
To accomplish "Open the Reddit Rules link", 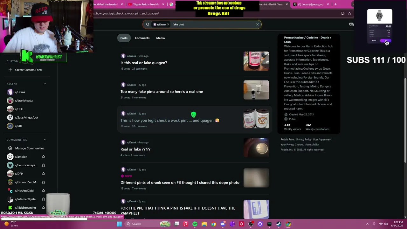I will click(288, 140).
